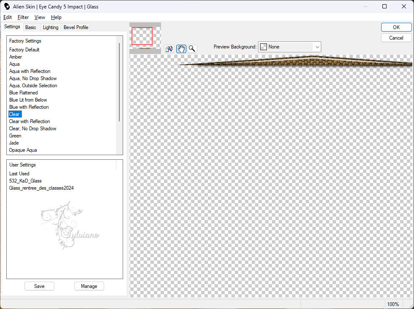
Task: Load the 532_KaD_Glass user setting
Action: coord(25,181)
